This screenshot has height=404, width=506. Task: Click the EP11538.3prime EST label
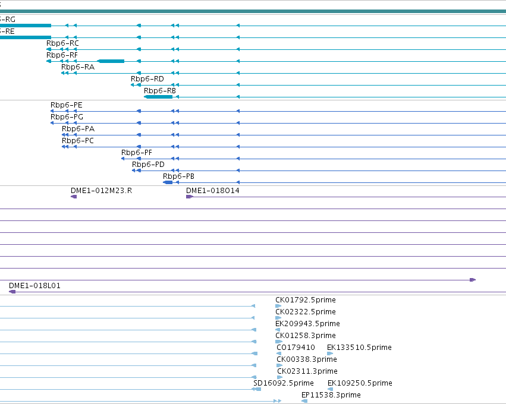[331, 395]
